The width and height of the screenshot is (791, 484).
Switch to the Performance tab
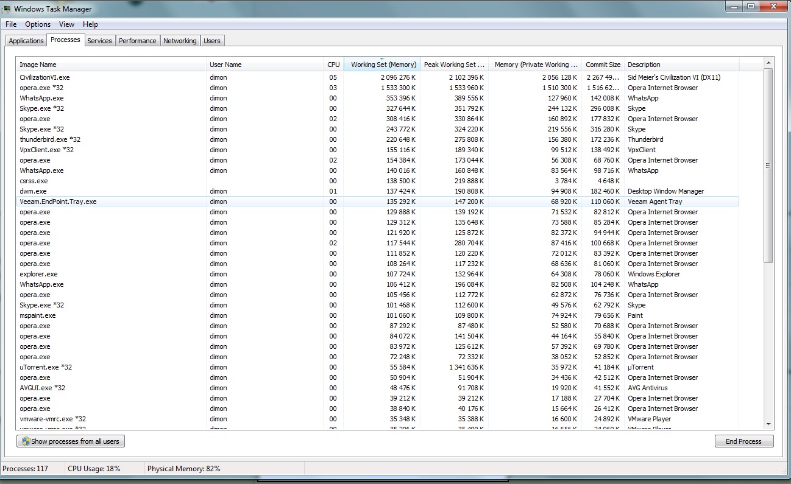[x=137, y=41]
